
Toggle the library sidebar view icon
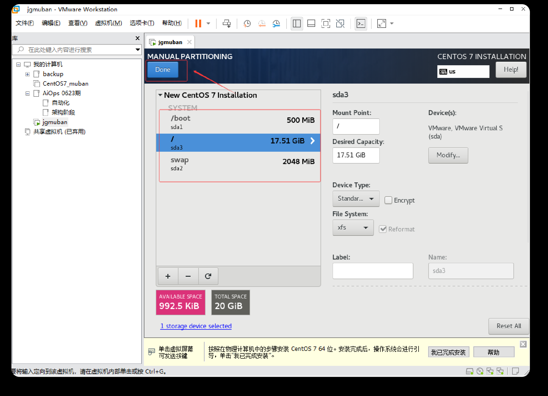click(297, 23)
